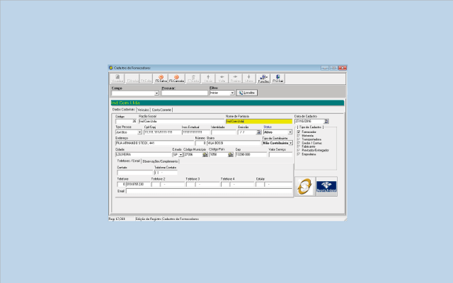This screenshot has height=283, width=453.
Task: Expand the Tipo de Contribuinte dropdown
Action: [x=289, y=143]
